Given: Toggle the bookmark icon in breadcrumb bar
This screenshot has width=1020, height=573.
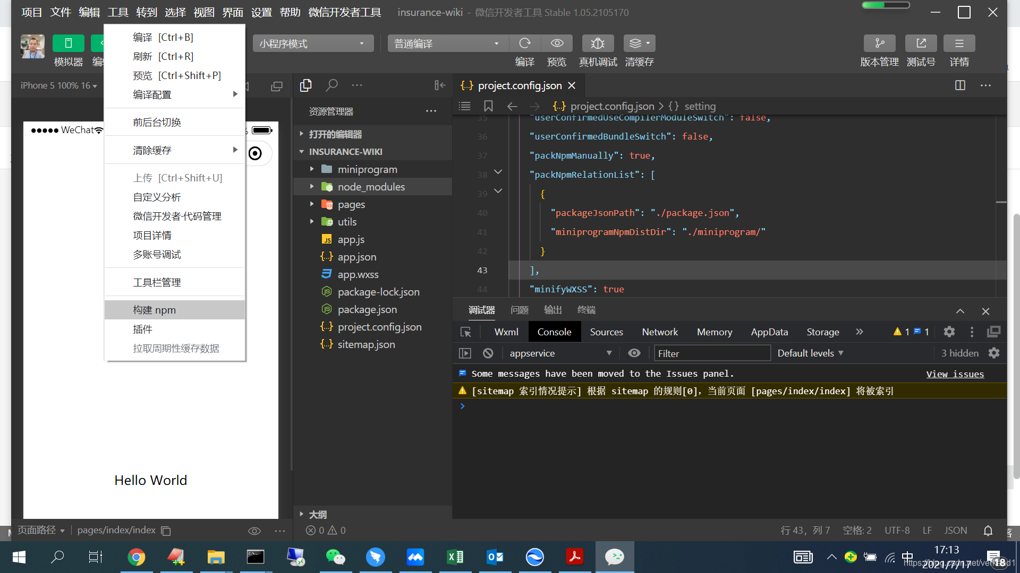Looking at the screenshot, I should [488, 106].
